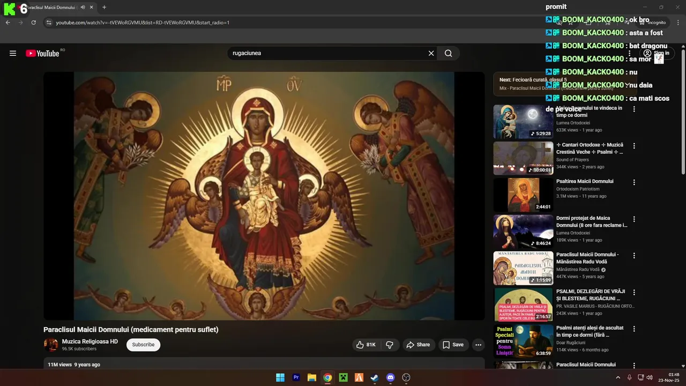686x386 pixels.
Task: Click the 'Ortodoxism Patriotism' channel name
Action: point(578,189)
